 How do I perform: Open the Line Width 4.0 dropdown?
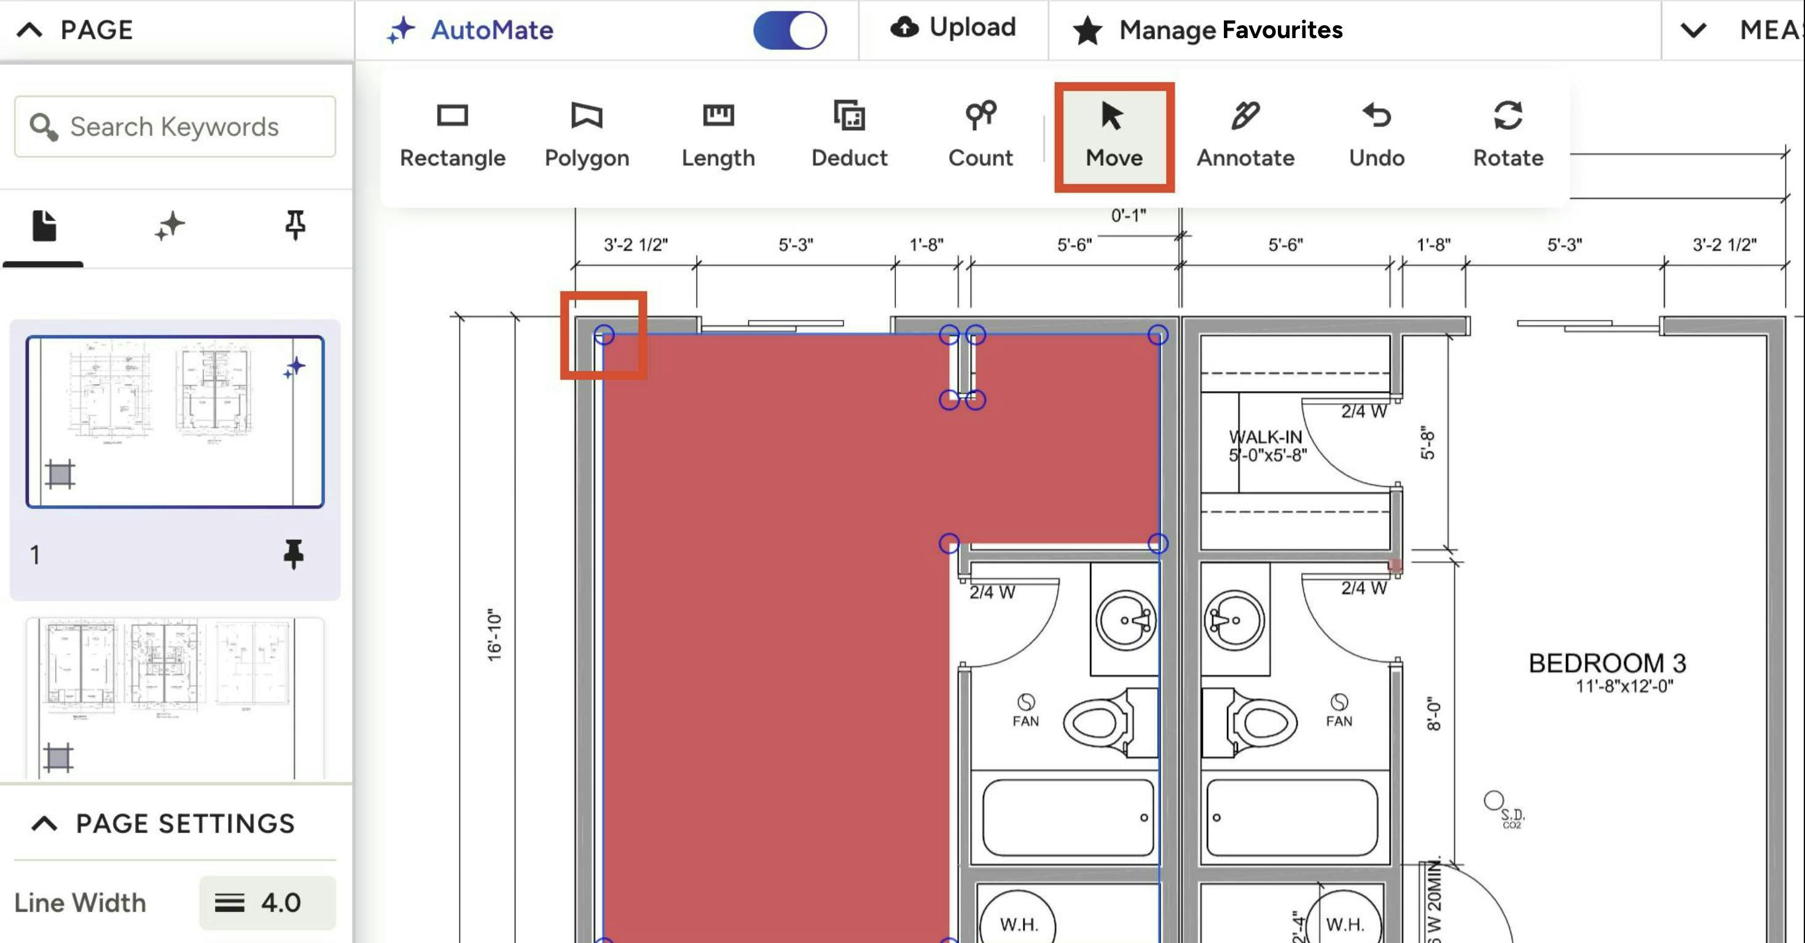tap(267, 902)
